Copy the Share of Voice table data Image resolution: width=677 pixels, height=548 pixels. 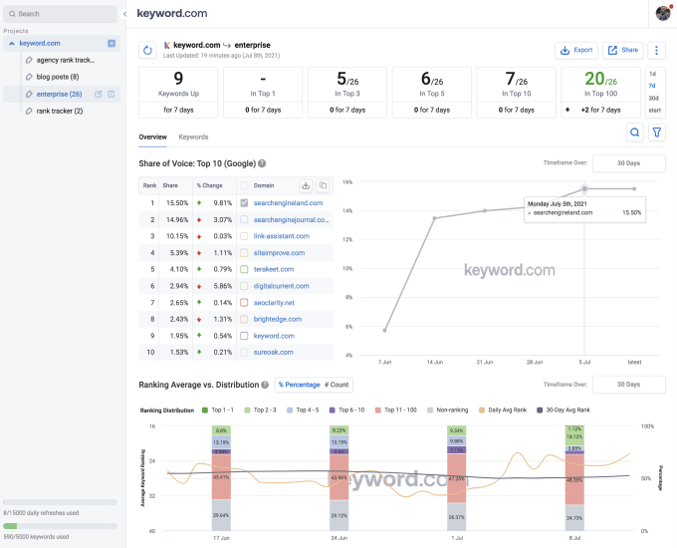[x=323, y=185]
